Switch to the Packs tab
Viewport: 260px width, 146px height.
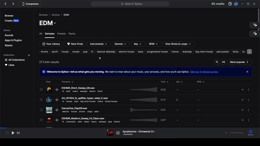pyautogui.click(x=72, y=34)
